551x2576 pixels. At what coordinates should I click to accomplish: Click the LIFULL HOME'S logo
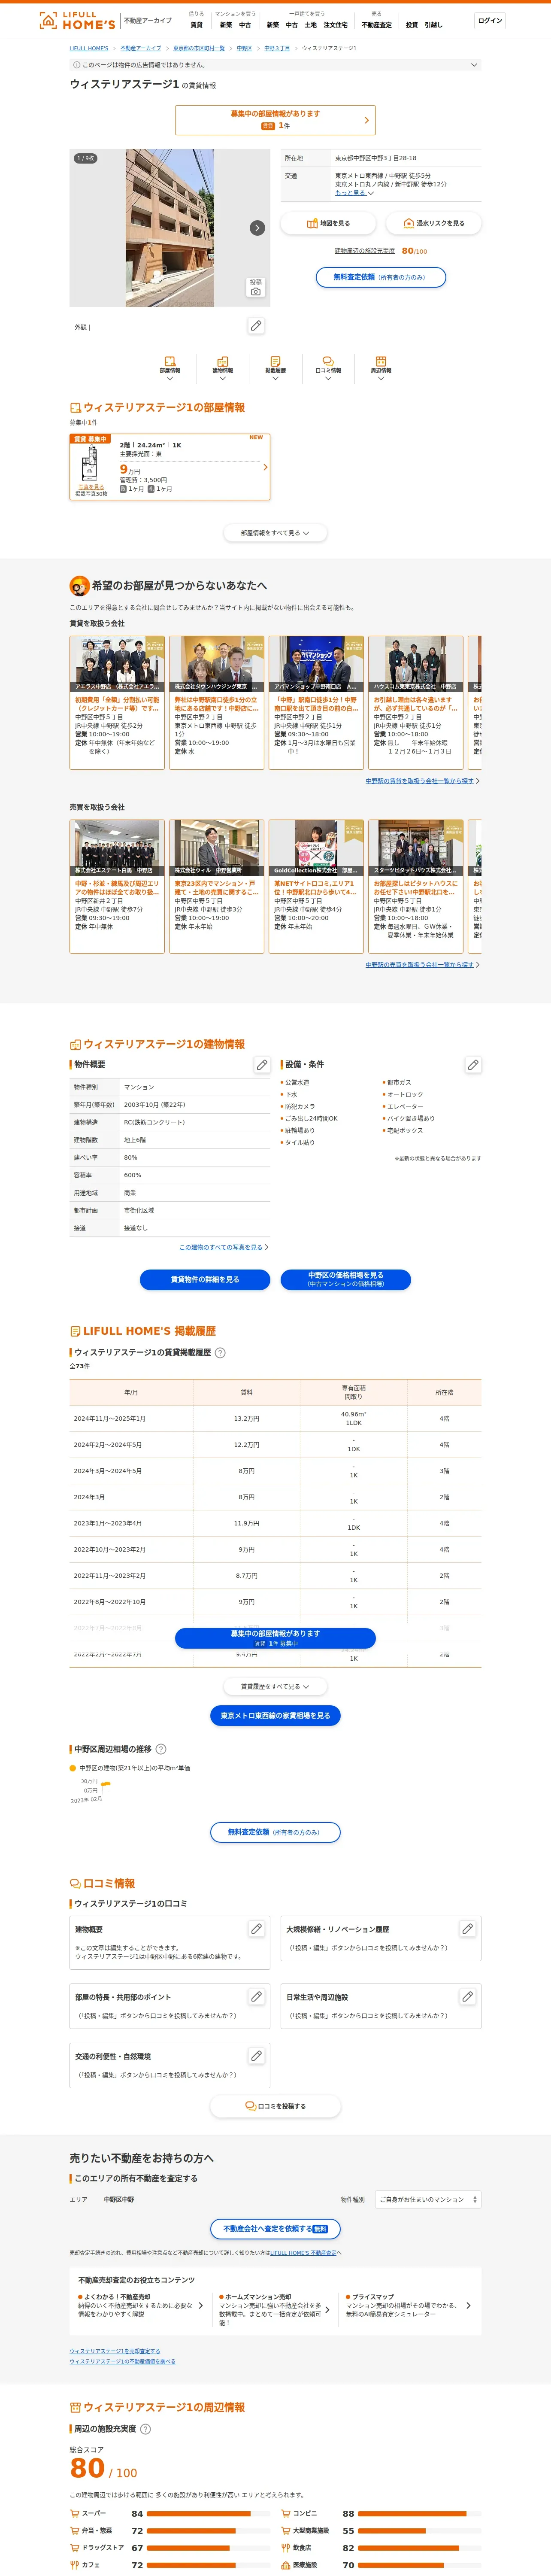point(77,20)
